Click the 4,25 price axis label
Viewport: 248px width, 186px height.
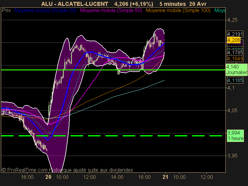[x=232, y=20]
